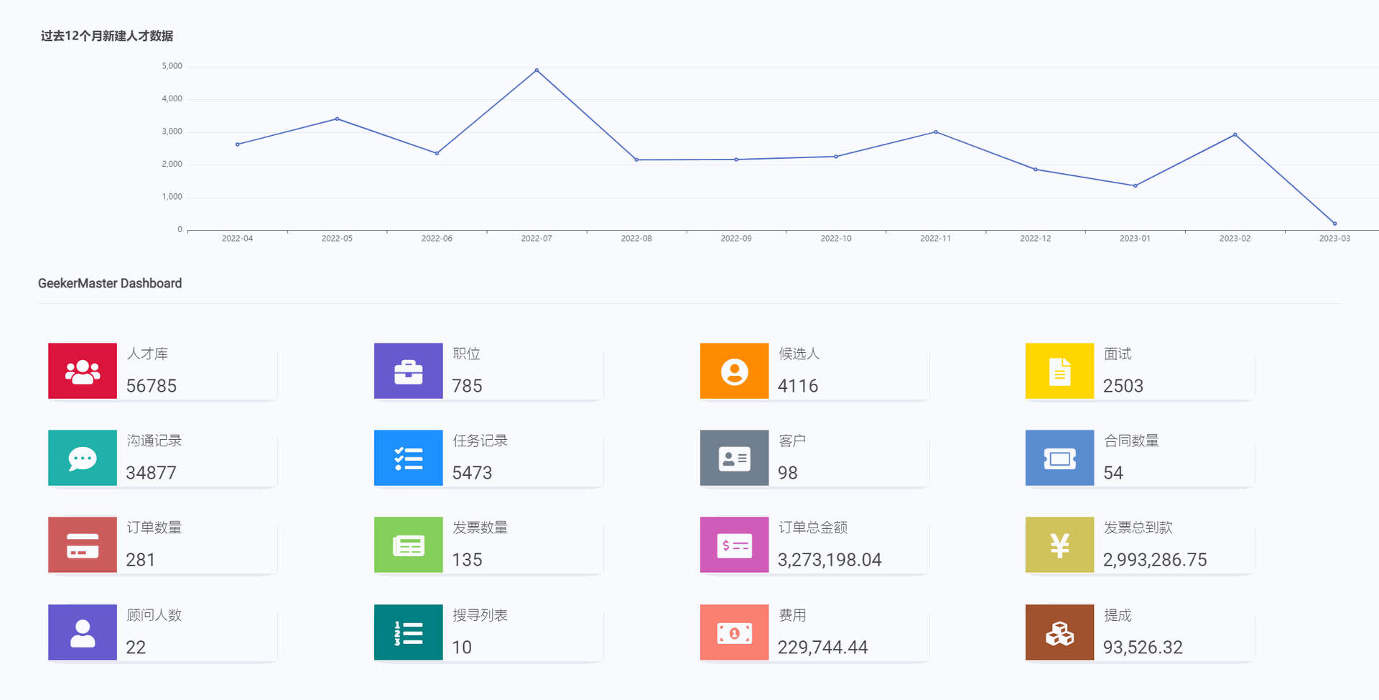The width and height of the screenshot is (1379, 700).
Task: Click the 2023-03 data point on chart
Action: (x=1334, y=224)
